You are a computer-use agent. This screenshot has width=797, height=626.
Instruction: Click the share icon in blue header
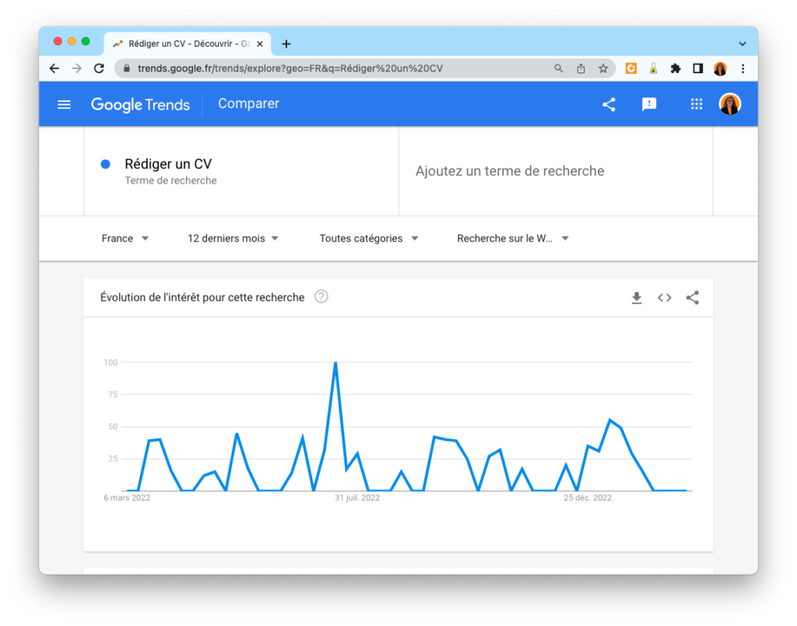point(609,105)
